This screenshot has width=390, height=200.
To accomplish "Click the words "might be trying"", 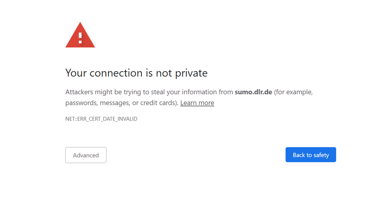I will pos(116,92).
